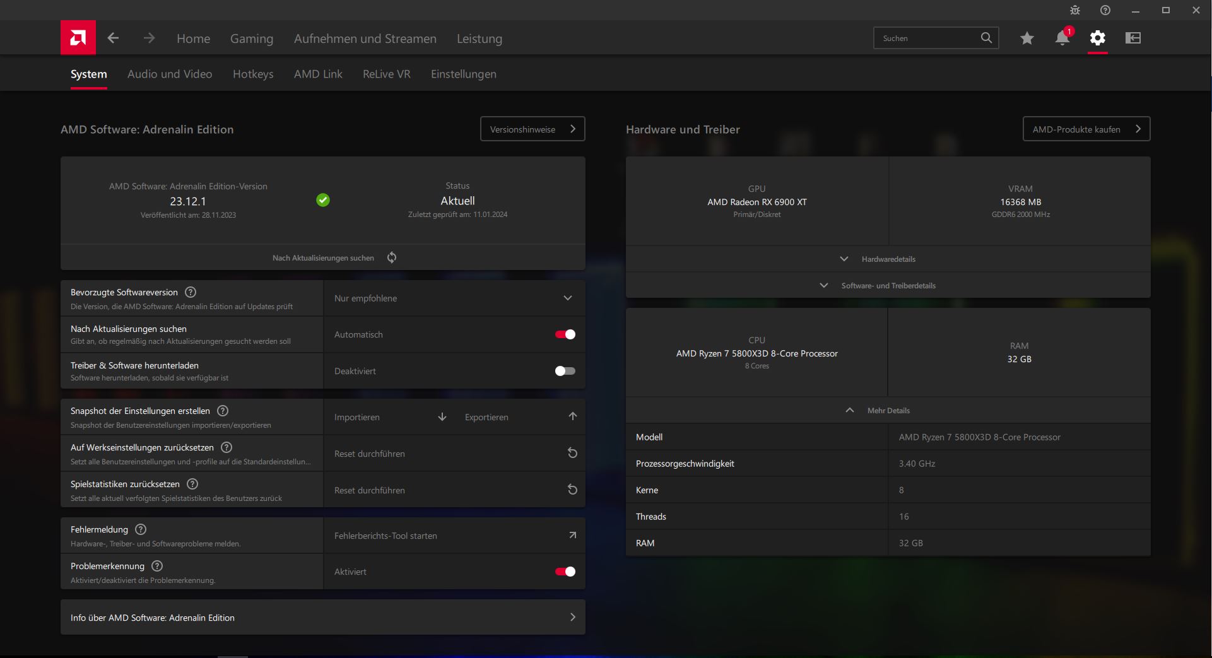Screen dimensions: 1212x658
Task: Open settings gear icon
Action: 1098,38
